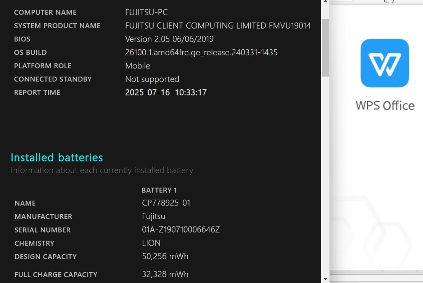This screenshot has height=283, width=423.
Task: Click the battery information subtitle text
Action: pyautogui.click(x=102, y=170)
